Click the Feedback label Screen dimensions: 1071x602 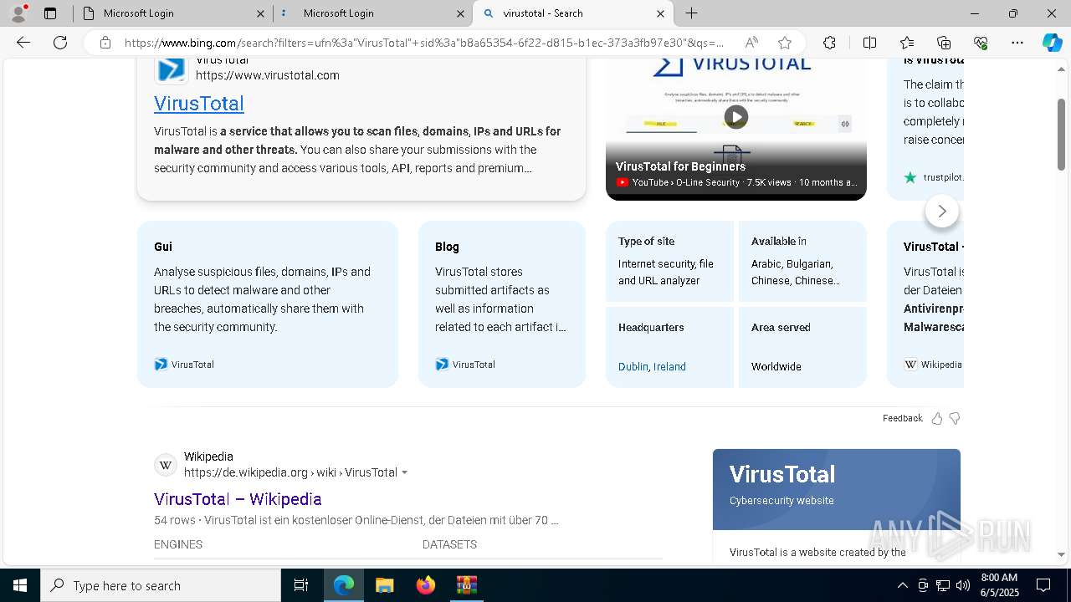pos(902,418)
